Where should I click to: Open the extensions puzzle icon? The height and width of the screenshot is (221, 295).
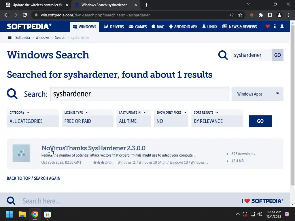[x=261, y=15]
